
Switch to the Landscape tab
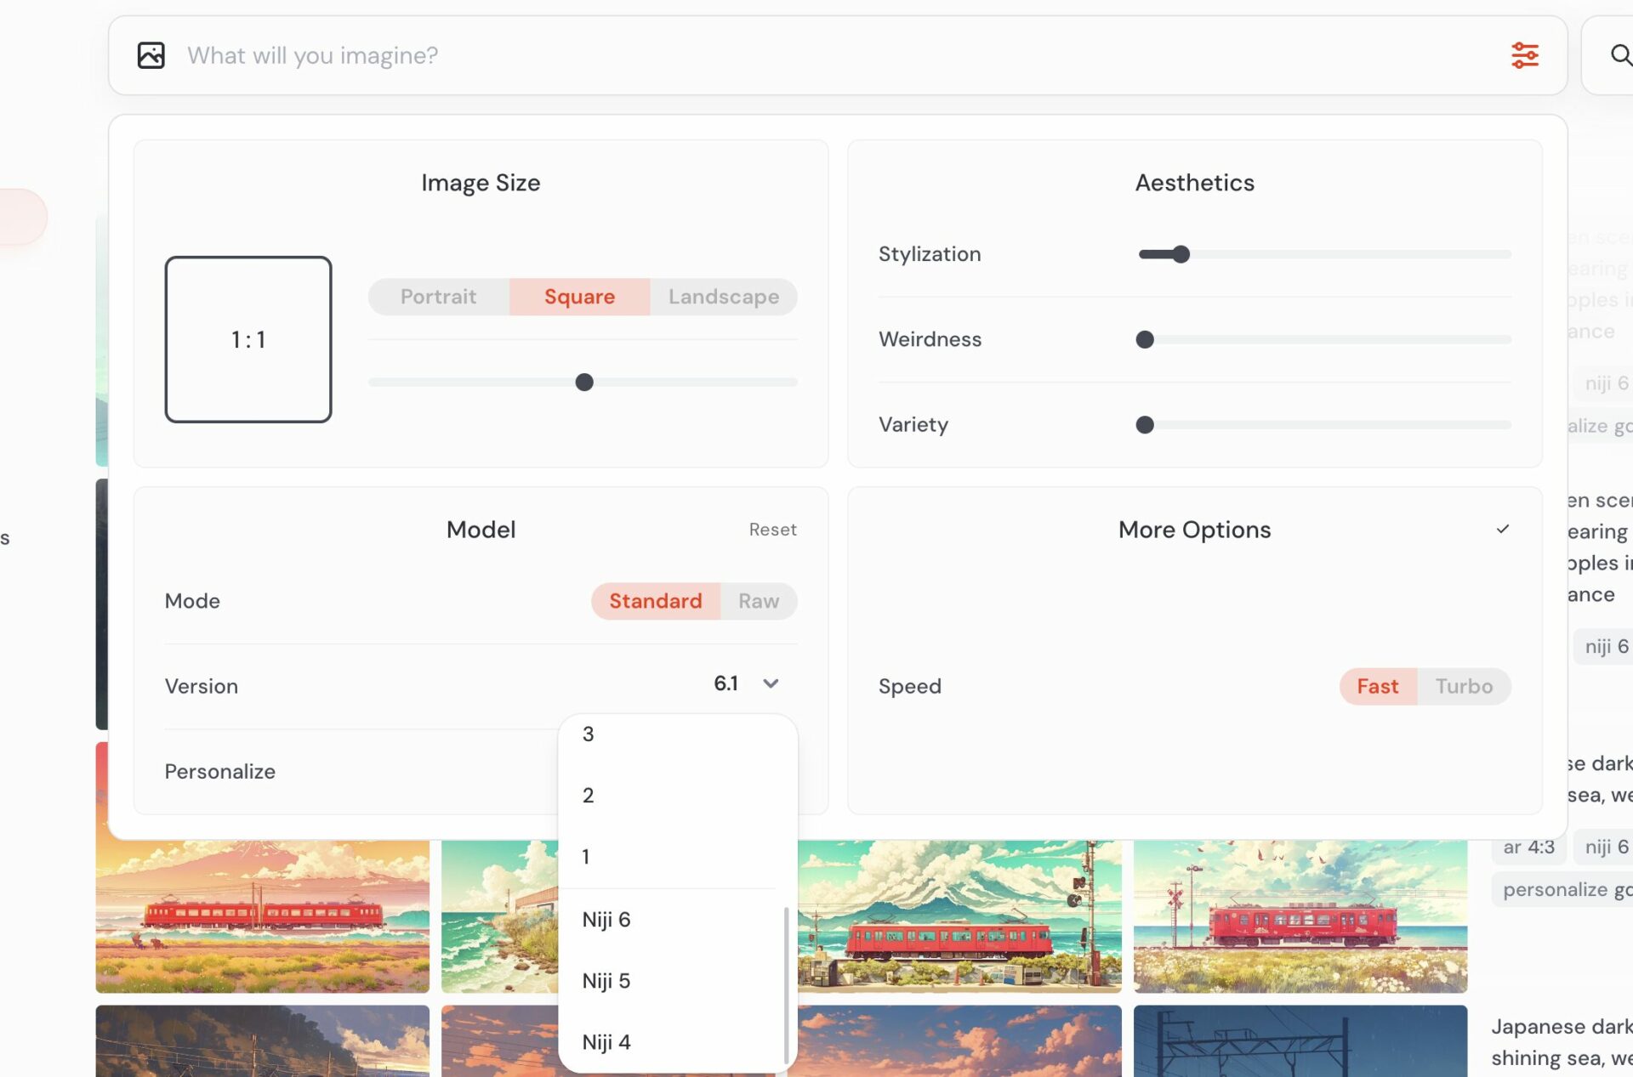(x=723, y=297)
